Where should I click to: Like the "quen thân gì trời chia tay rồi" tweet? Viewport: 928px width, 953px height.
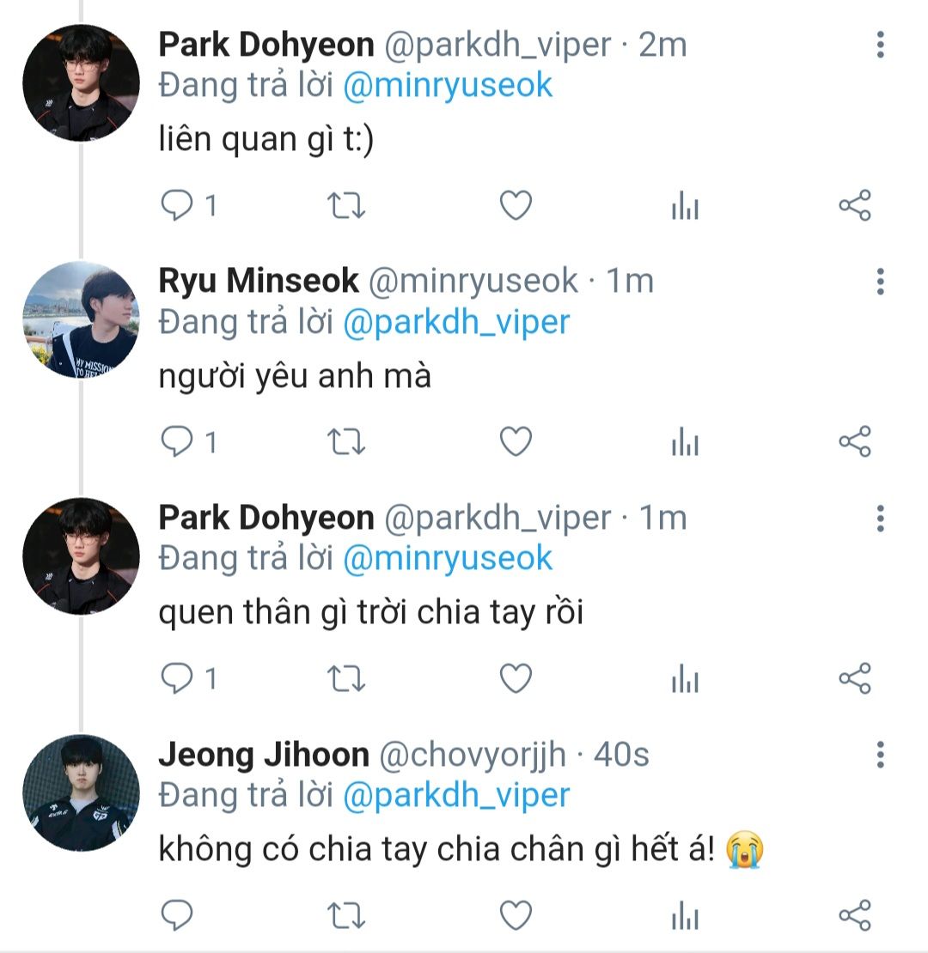coord(516,679)
